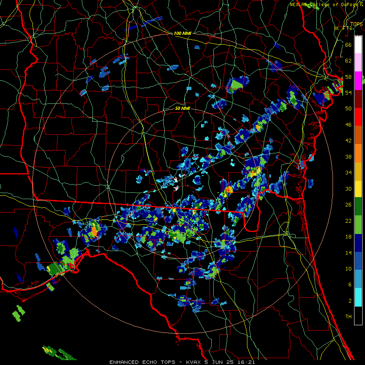The image size is (365, 365).
Task: Click the legend value "46"
Action: (x=348, y=125)
